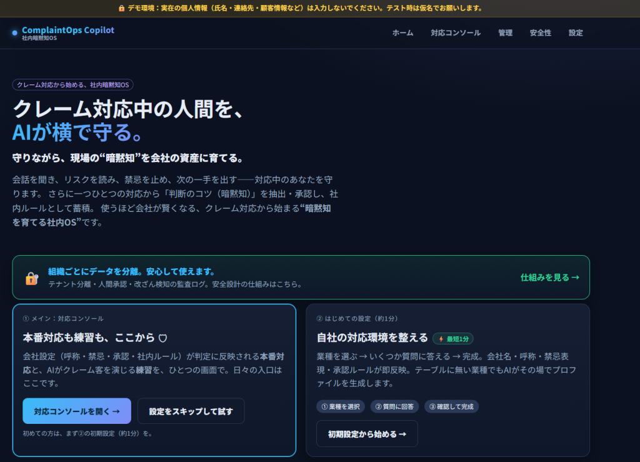The width and height of the screenshot is (640, 462).
Task: Click the headline AIが横で守る。
Action: [x=77, y=133]
